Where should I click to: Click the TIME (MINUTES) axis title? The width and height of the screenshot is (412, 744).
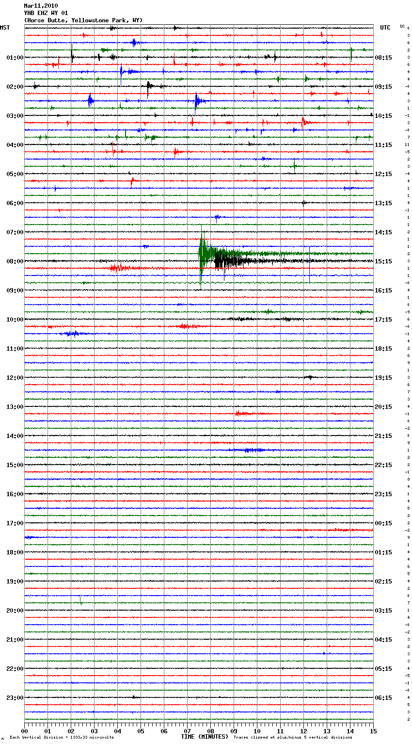point(205,737)
